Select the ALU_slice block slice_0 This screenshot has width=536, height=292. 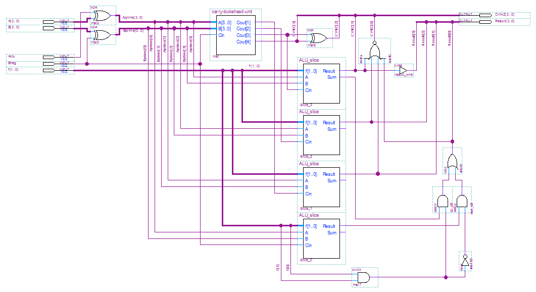[x=321, y=238]
